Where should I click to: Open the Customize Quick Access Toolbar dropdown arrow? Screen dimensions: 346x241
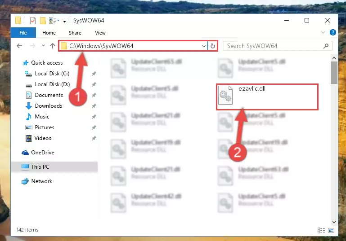coord(64,21)
